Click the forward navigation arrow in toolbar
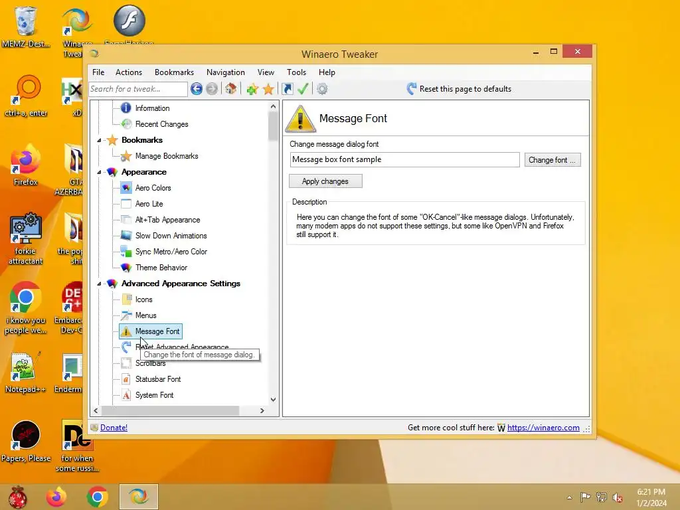Screen dimensions: 680x510 212,89
